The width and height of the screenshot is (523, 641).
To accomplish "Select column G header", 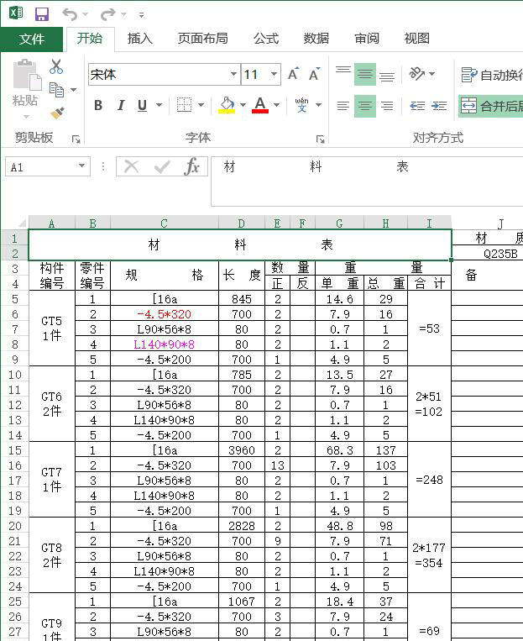I will pyautogui.click(x=339, y=223).
